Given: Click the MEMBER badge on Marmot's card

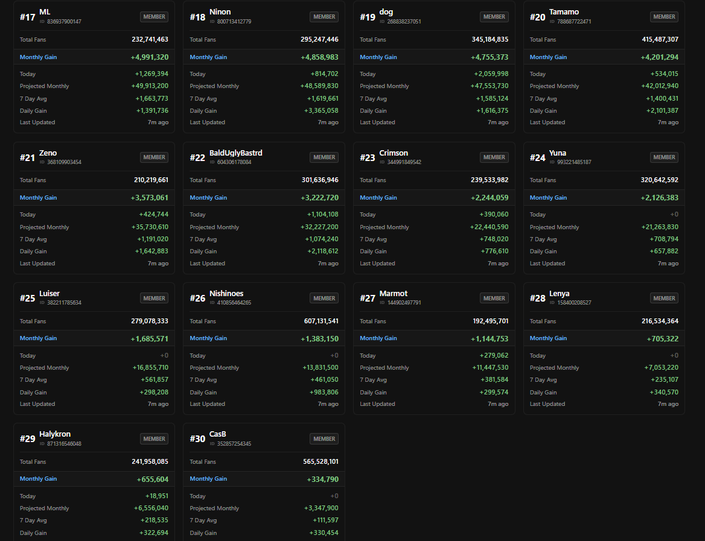Looking at the screenshot, I should click(494, 299).
